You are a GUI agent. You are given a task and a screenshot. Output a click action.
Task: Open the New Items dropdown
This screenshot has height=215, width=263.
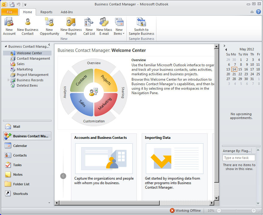[119, 26]
